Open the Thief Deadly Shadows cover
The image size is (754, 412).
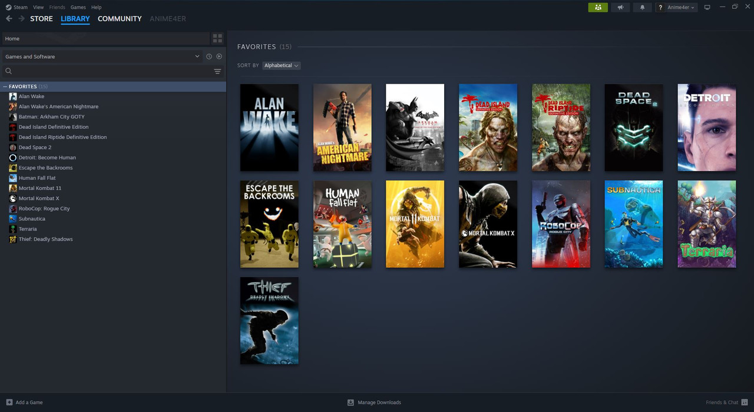click(x=269, y=321)
